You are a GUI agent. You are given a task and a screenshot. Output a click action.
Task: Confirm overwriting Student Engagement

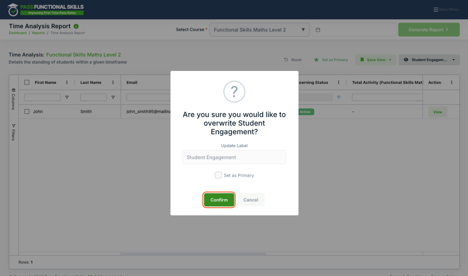[219, 200]
